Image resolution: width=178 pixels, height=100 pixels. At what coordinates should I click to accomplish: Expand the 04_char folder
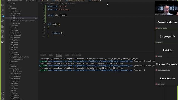pos(15,28)
